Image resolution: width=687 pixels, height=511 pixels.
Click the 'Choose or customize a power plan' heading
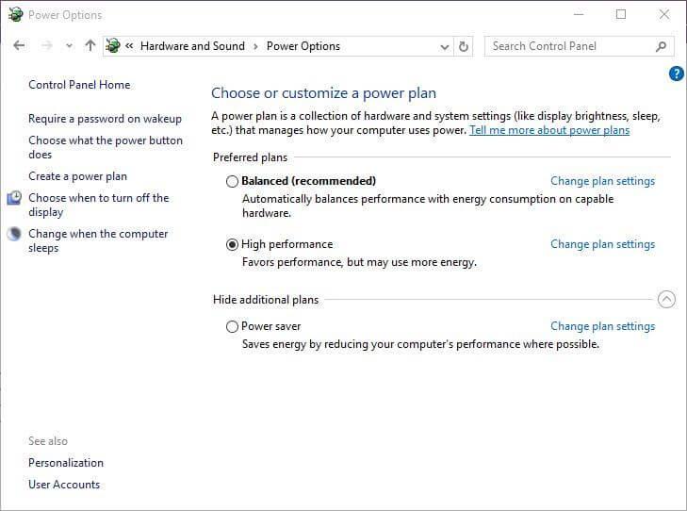pos(324,93)
